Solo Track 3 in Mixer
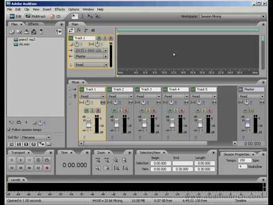 148,110
